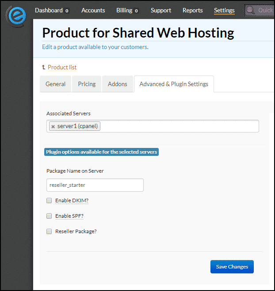Click the blue 'e' logo icon
The width and height of the screenshot is (275, 291).
pos(16,16)
